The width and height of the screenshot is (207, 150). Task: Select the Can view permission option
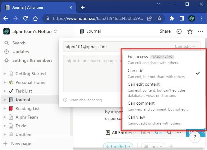pos(164,120)
